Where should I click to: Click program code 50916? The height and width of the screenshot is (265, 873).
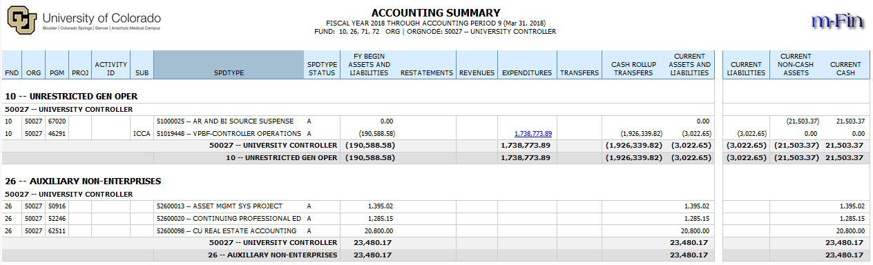tap(57, 206)
